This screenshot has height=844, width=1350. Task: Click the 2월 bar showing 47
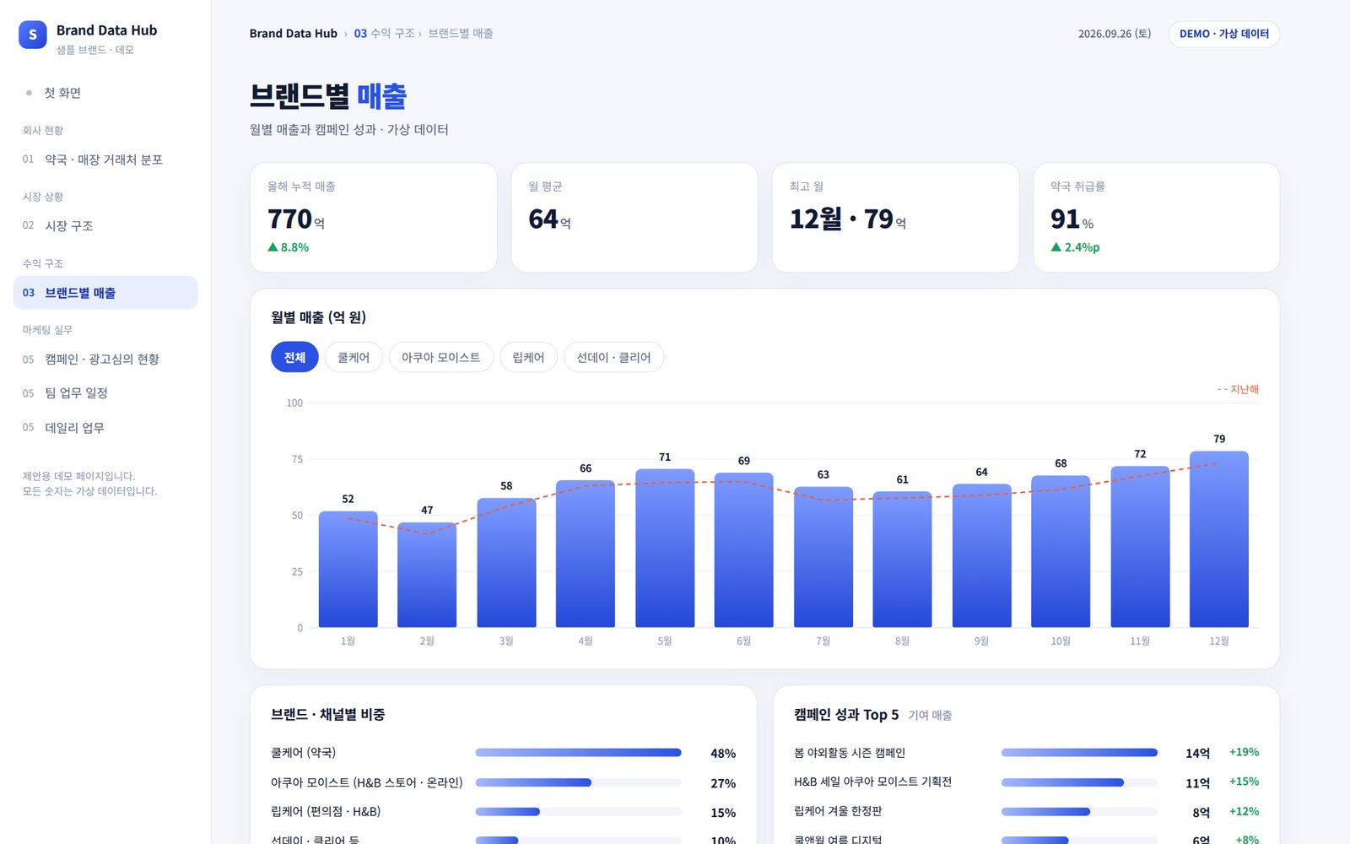coord(427,575)
